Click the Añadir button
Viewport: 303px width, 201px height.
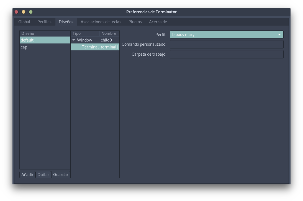(27, 174)
